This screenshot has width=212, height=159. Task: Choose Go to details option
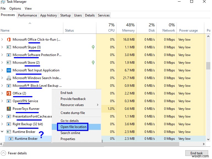coord(76,121)
